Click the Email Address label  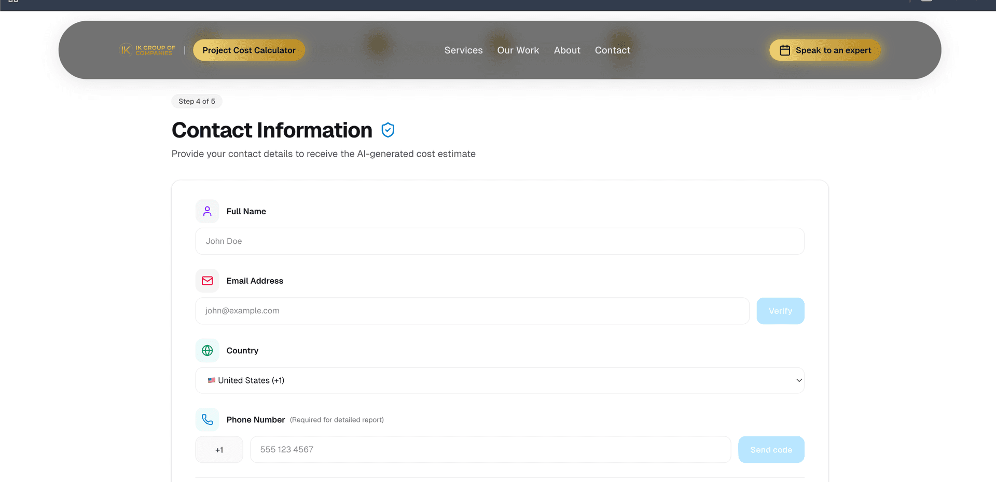point(255,281)
